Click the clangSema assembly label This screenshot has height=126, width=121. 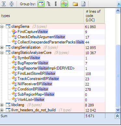pyautogui.click(x=20, y=26)
